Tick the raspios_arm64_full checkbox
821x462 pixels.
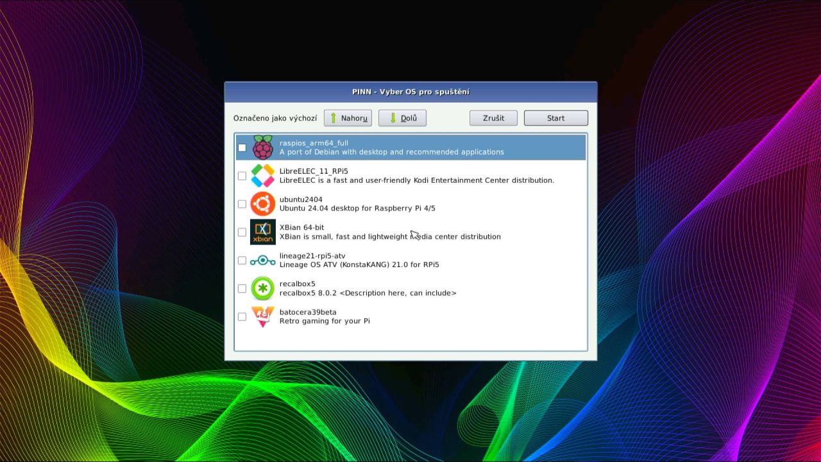[x=242, y=148]
